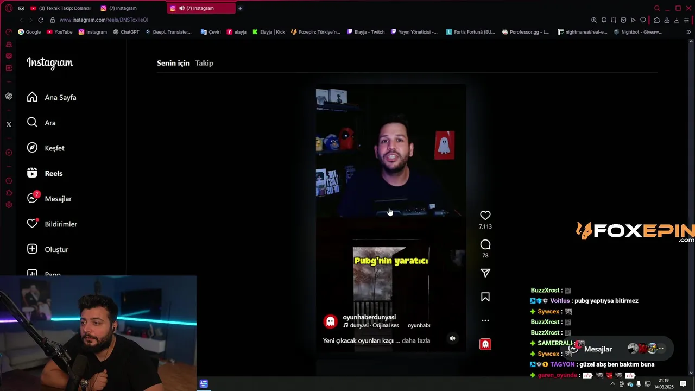Open comments on the reel
Image resolution: width=695 pixels, height=391 pixels.
pyautogui.click(x=485, y=244)
